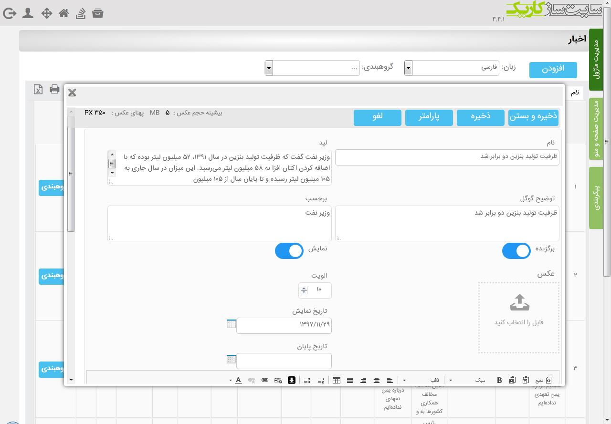This screenshot has height=424, width=611.
Task: Click the نام title input field
Action: 447,157
